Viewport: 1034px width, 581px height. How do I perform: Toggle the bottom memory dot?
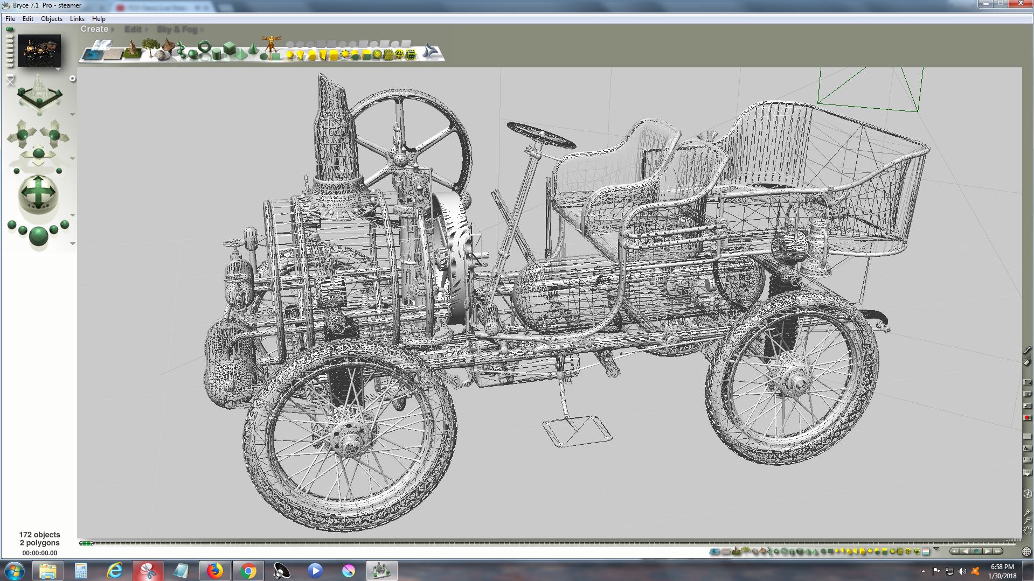click(9, 65)
